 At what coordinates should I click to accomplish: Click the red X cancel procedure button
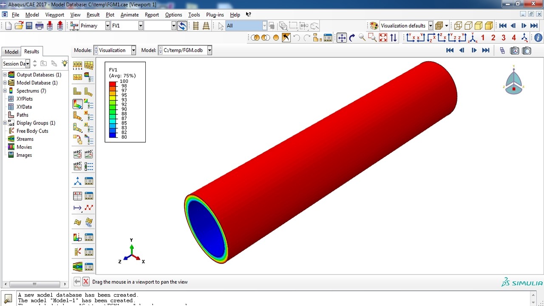[86, 282]
